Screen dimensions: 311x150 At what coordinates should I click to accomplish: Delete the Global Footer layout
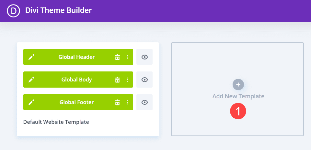point(117,102)
